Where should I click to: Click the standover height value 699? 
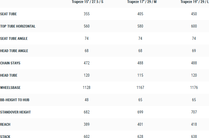pos(140,112)
